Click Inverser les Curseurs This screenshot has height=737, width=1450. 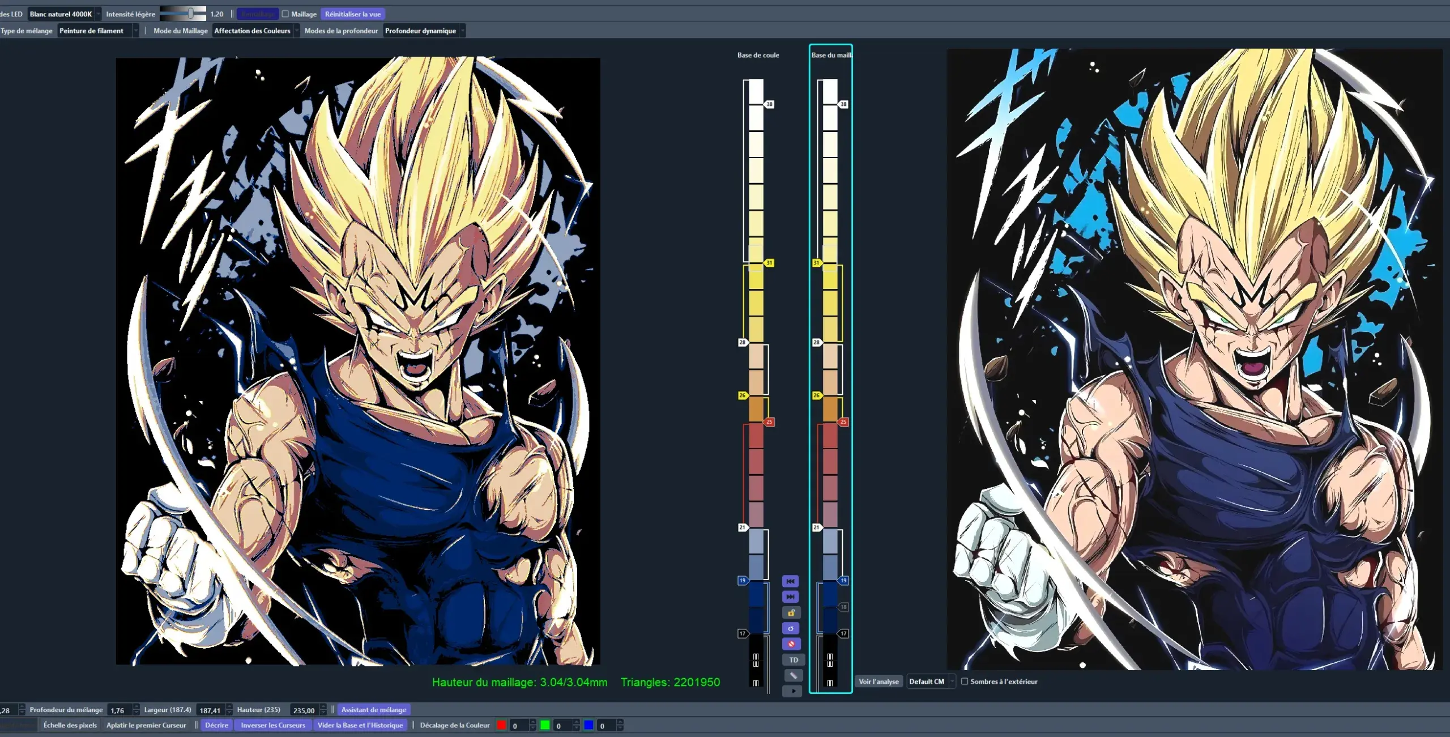[273, 725]
